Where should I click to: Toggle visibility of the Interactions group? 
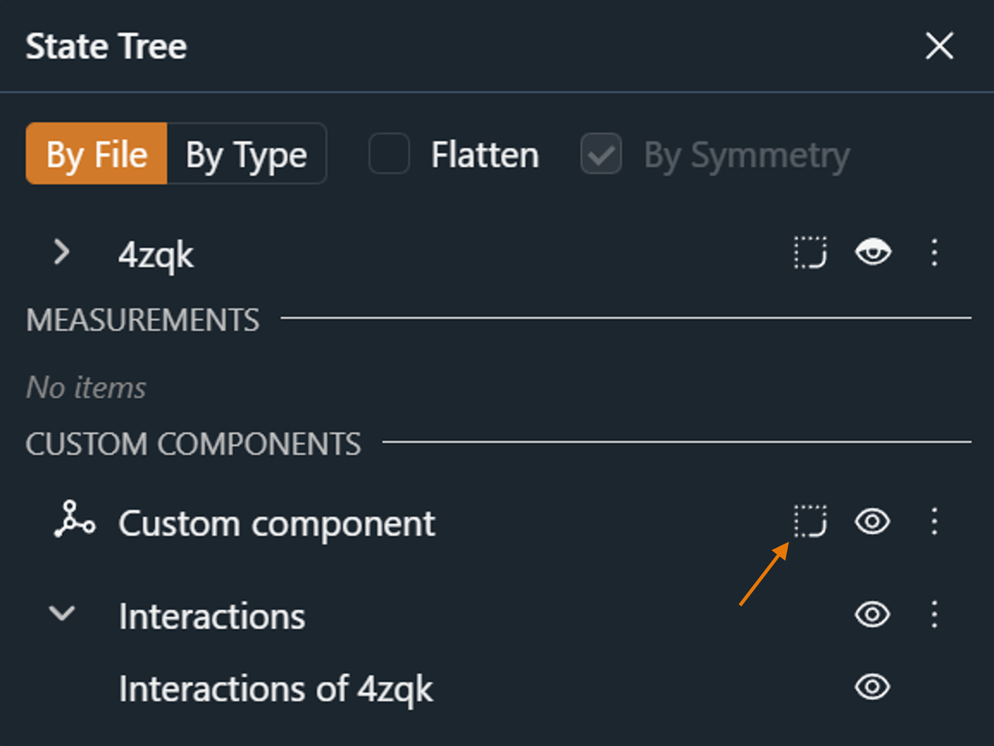click(873, 614)
